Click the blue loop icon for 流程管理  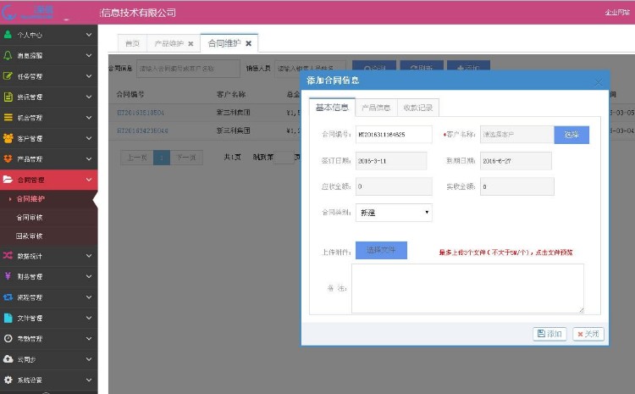8,297
